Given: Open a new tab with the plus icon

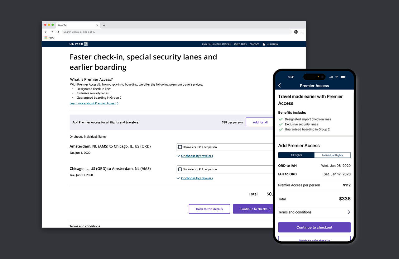Looking at the screenshot, I should pos(104,26).
